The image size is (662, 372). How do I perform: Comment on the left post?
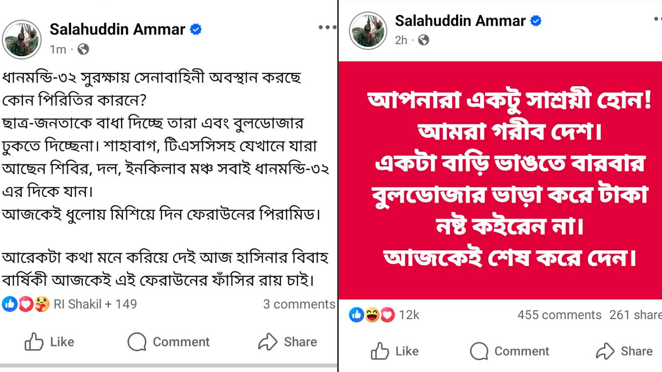[169, 342]
